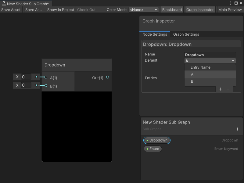244x183 pixels.
Task: Click the minus icon to remove an entry
Action: click(x=228, y=89)
